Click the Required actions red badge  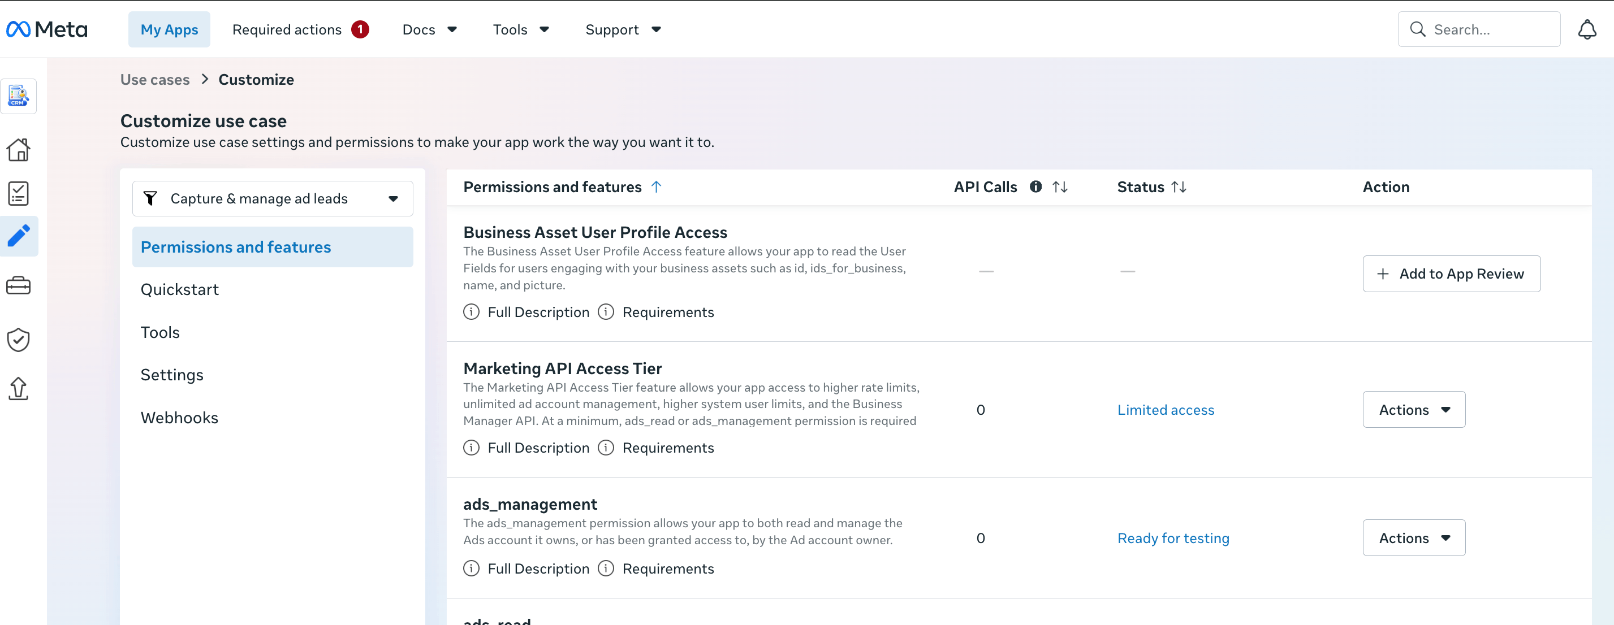click(x=360, y=29)
